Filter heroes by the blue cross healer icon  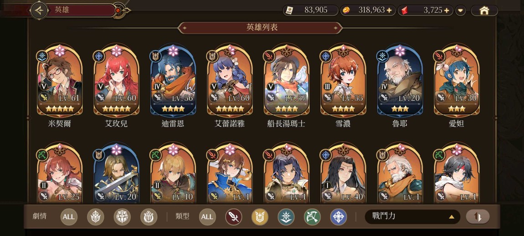[339, 217]
